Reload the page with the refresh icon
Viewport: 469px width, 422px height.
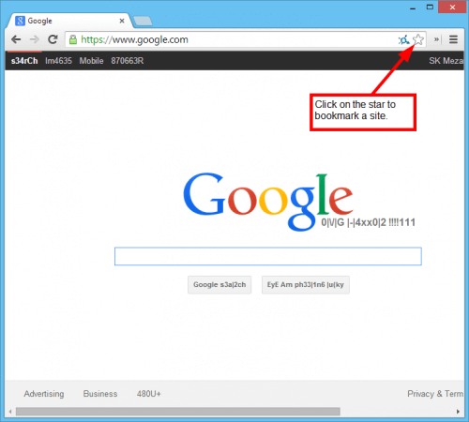click(x=53, y=39)
